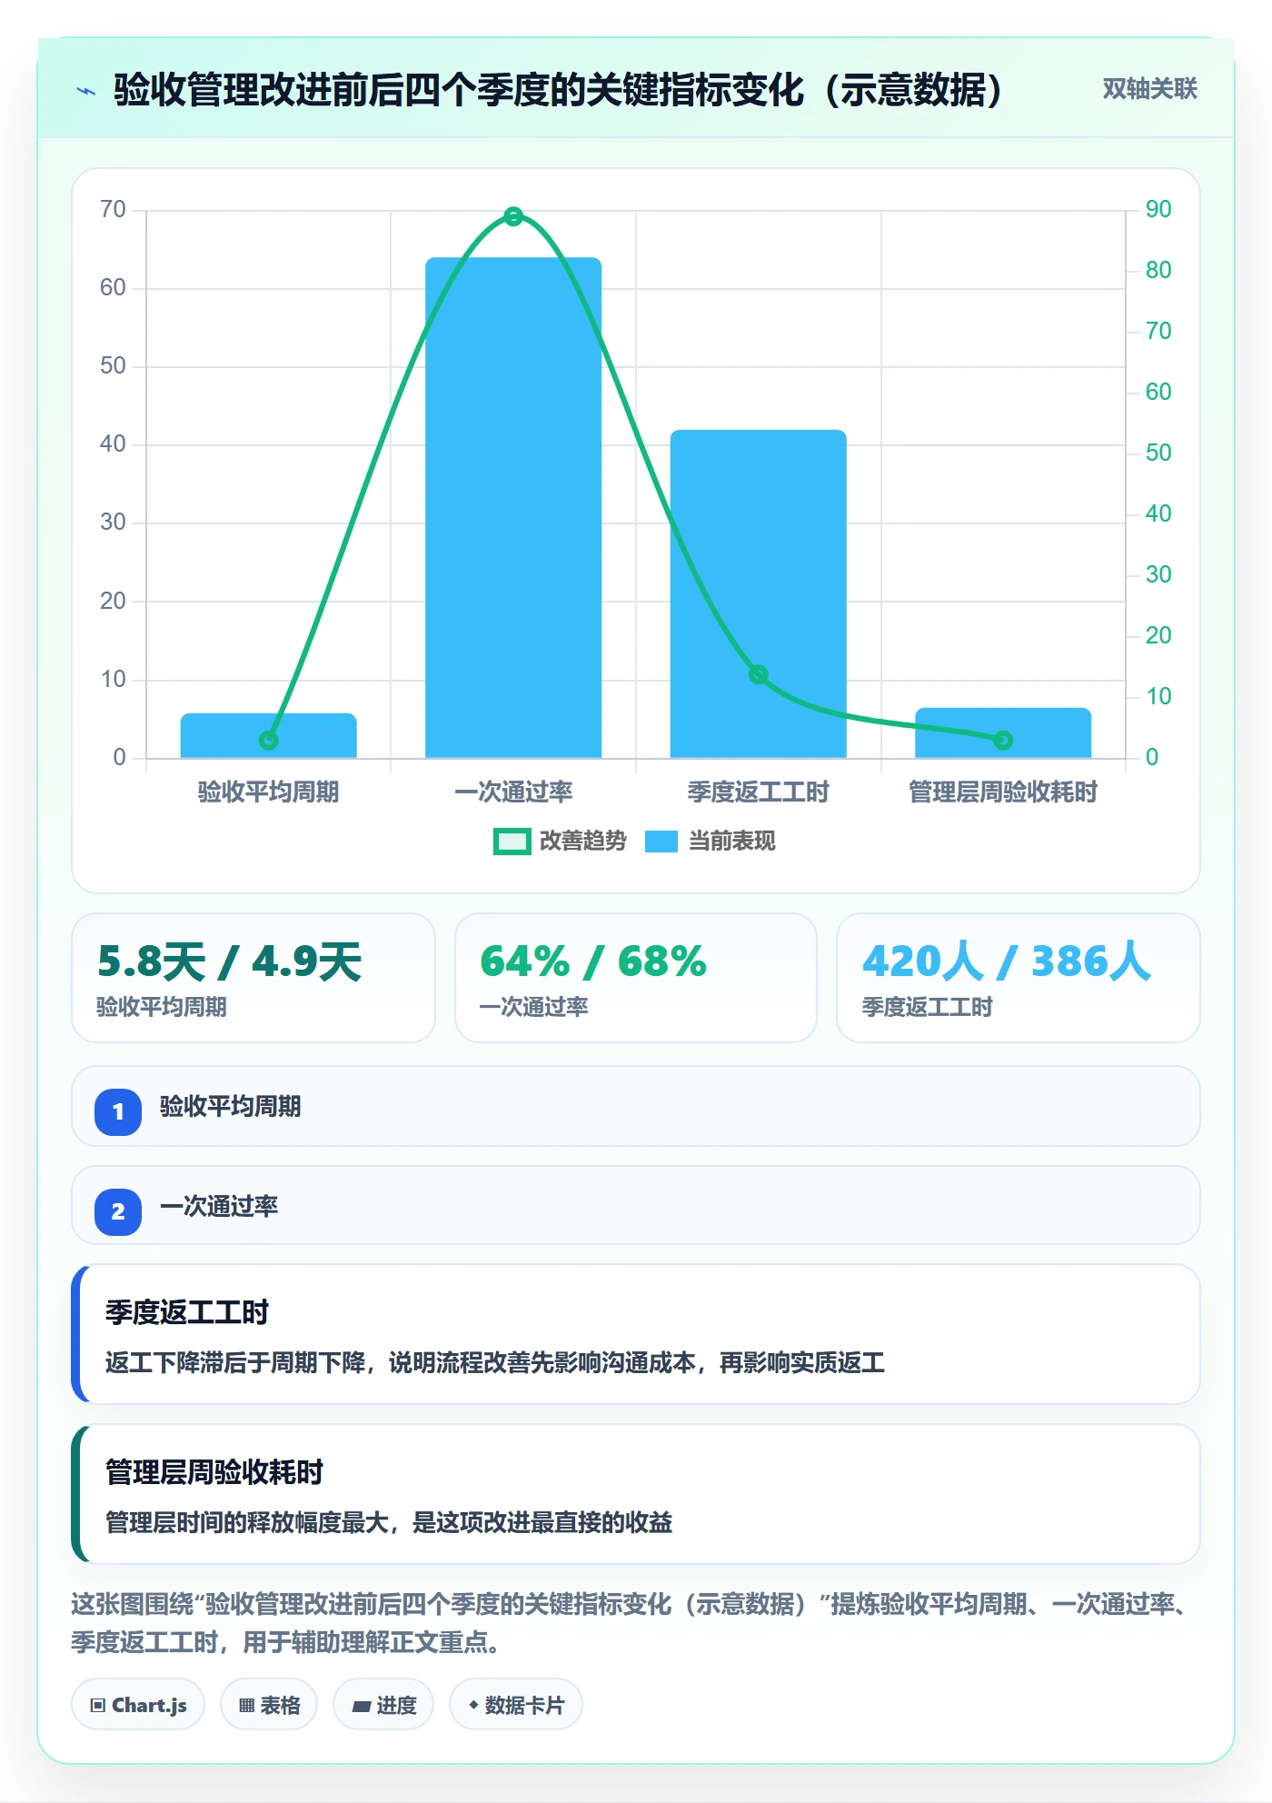Click the grid icon in 表格 tag
The image size is (1272, 1803).
point(246,1706)
